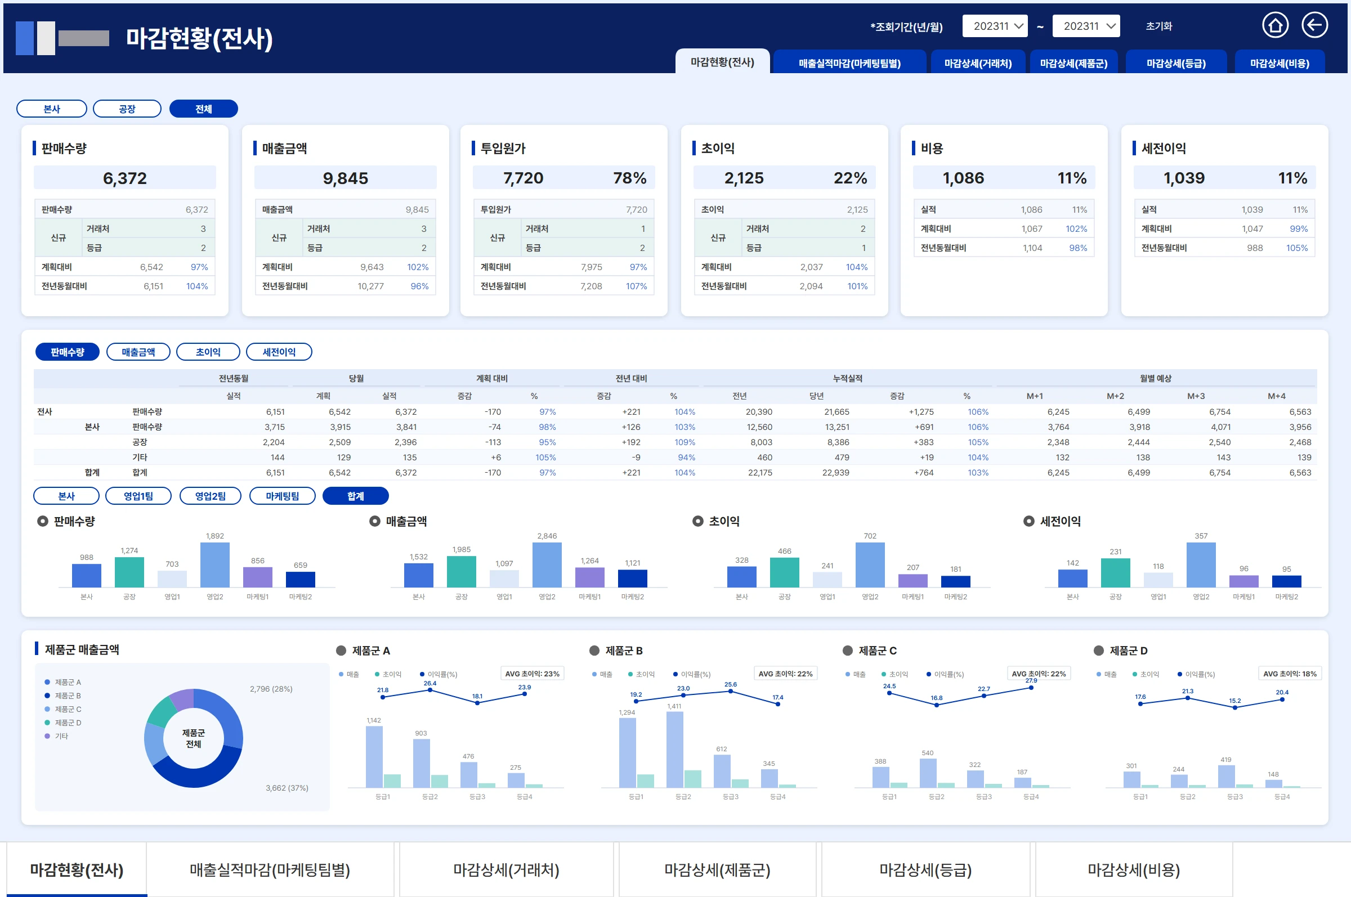This screenshot has height=897, width=1351.
Task: Click the radio marker beside the 세전이익 chart
Action: 1028,521
